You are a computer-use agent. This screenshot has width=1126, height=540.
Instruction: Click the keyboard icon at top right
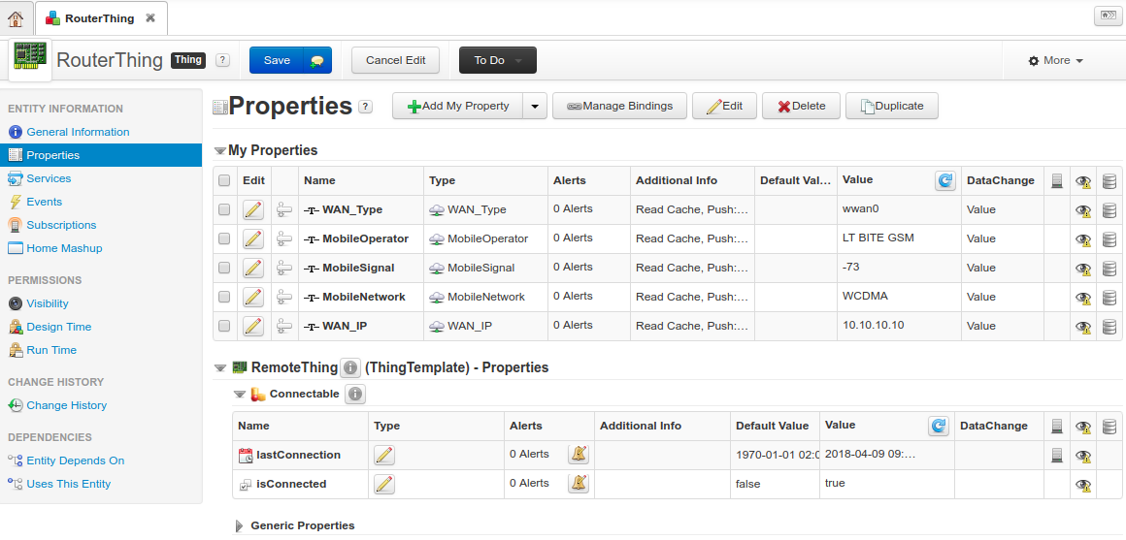point(1105,16)
